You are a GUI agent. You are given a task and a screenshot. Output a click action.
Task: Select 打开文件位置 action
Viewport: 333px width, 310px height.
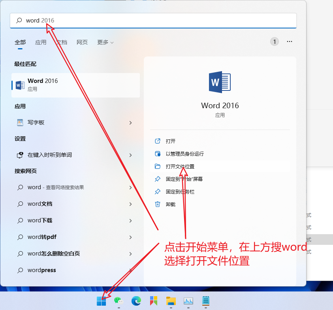(x=180, y=166)
